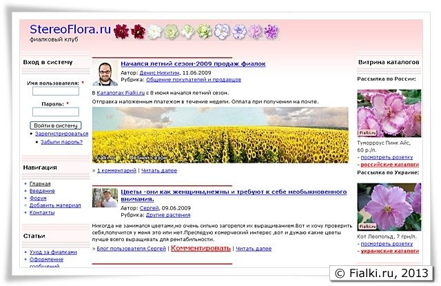Image resolution: width=441 pixels, height=286 pixels.
Task: Select Добавить материал in navigation
Action: pyautogui.click(x=55, y=205)
